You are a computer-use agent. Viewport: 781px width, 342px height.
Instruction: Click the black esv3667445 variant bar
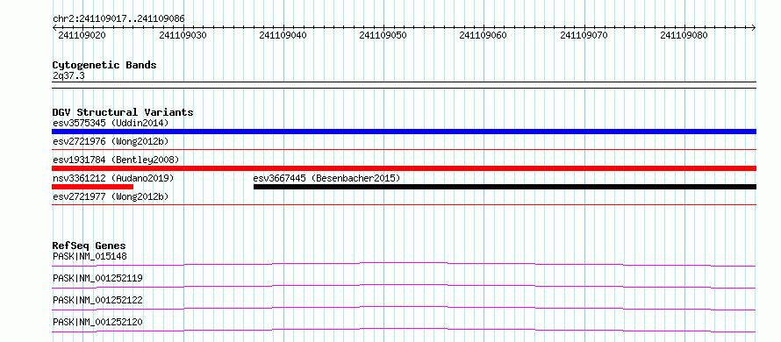pyautogui.click(x=505, y=187)
